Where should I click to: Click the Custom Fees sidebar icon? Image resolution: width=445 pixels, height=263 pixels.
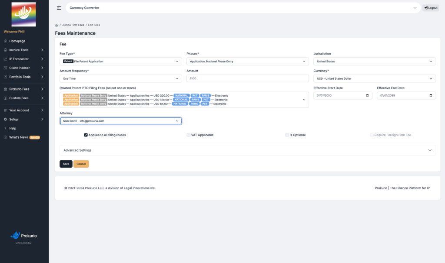click(x=5, y=98)
